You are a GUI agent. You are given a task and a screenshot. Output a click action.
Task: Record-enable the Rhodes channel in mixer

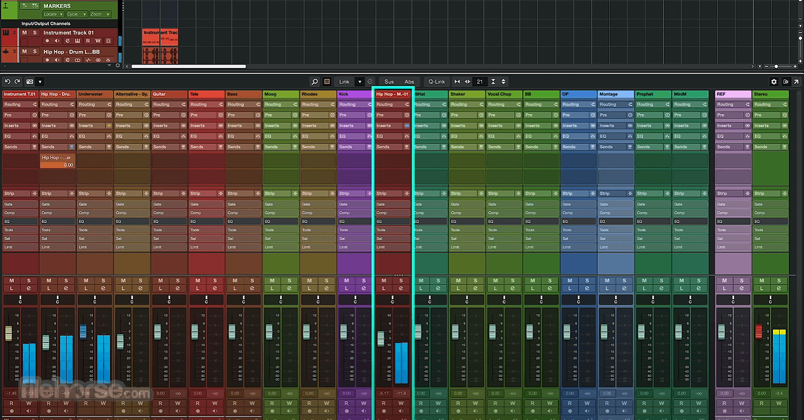pos(309,410)
